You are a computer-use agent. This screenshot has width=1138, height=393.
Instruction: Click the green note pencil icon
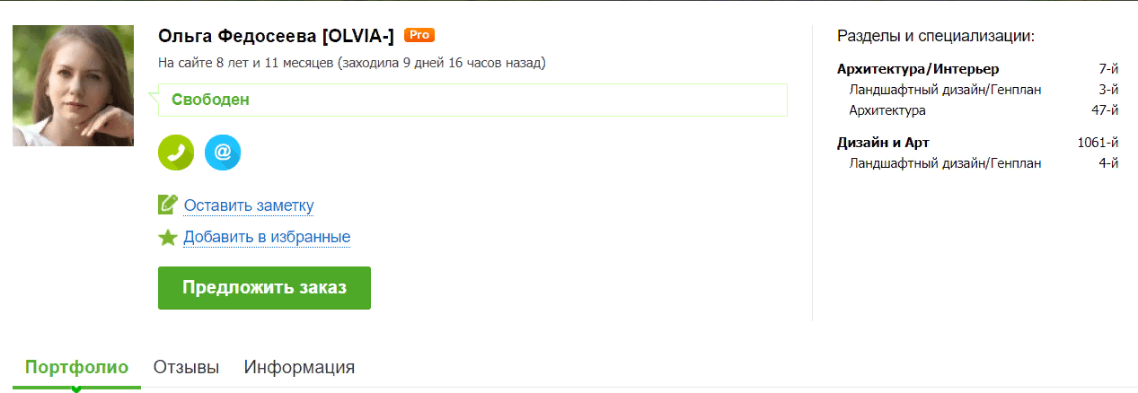pyautogui.click(x=168, y=205)
